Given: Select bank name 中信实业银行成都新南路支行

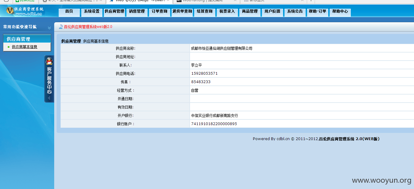Looking at the screenshot, I should pos(214,115).
